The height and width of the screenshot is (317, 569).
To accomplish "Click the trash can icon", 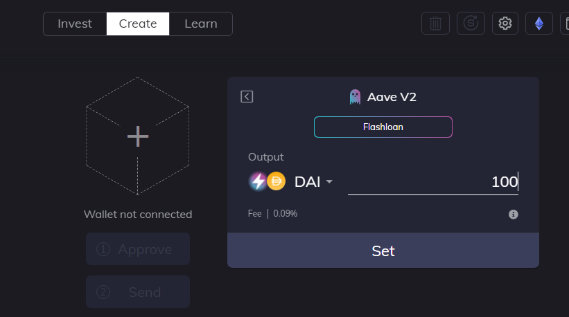I will (435, 23).
